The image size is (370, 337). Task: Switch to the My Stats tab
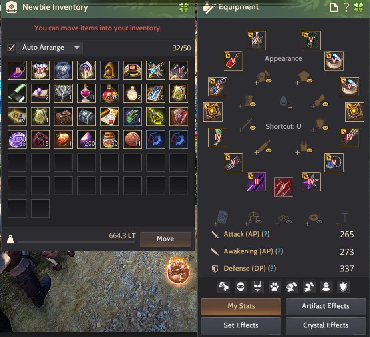241,306
